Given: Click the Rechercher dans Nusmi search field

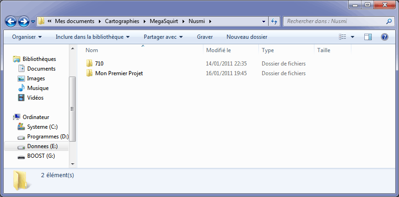Looking at the screenshot, I should (335, 21).
